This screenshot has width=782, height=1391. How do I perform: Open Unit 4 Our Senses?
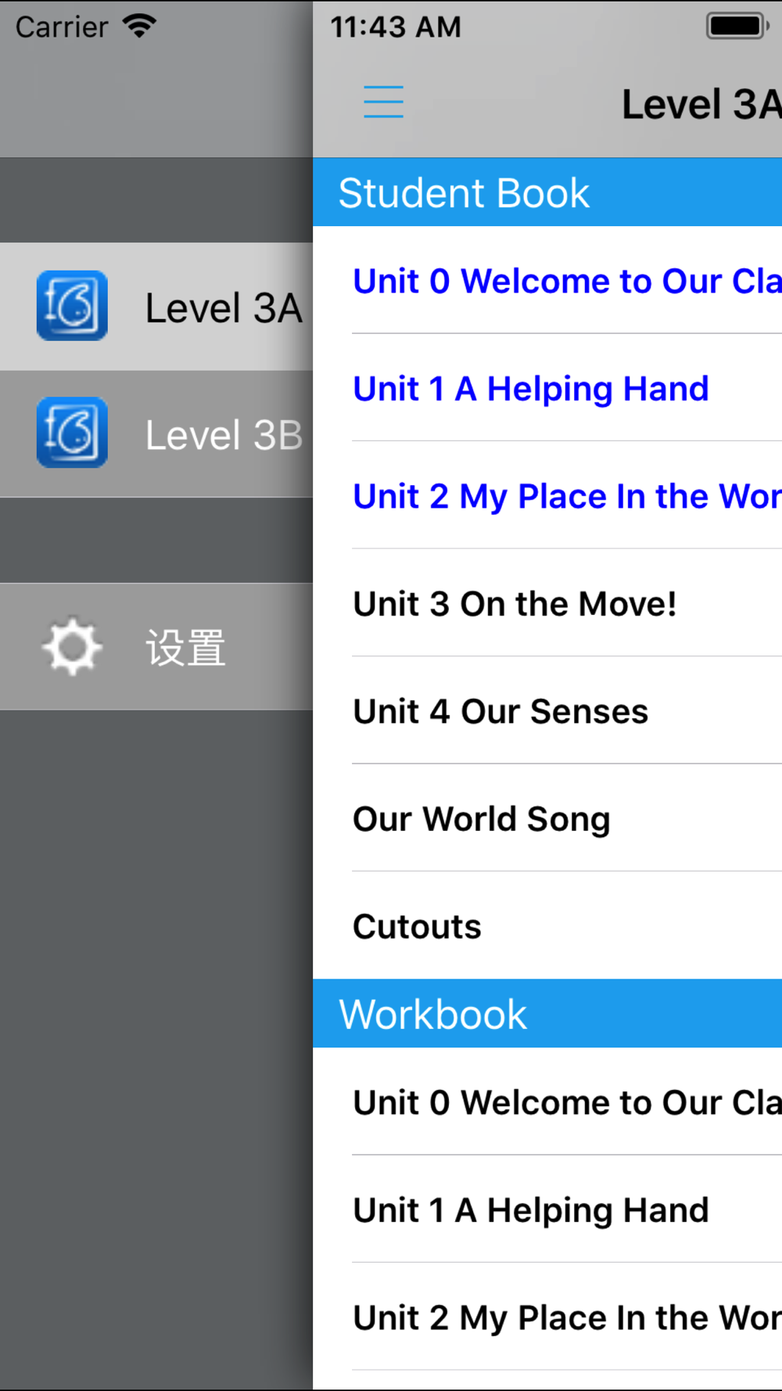[500, 712]
